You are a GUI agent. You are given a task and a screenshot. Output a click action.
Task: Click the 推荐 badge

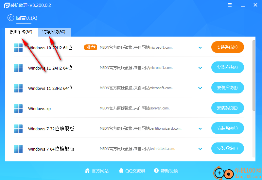[90, 47]
